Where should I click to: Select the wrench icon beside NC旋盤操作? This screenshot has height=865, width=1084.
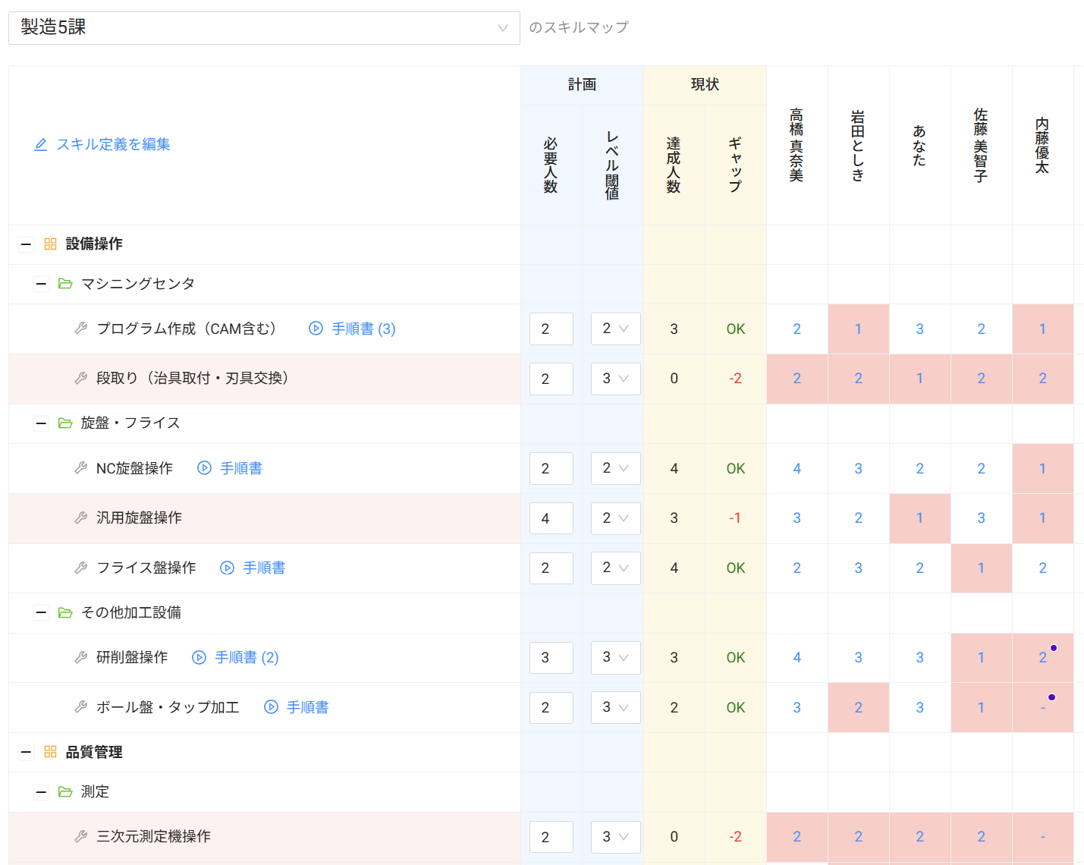[81, 468]
